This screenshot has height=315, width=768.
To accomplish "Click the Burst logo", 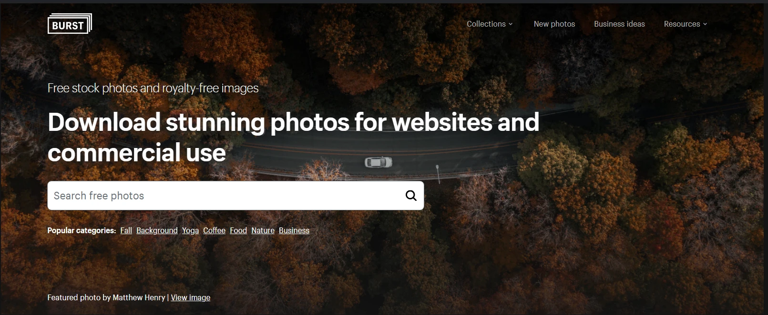I will pyautogui.click(x=70, y=24).
